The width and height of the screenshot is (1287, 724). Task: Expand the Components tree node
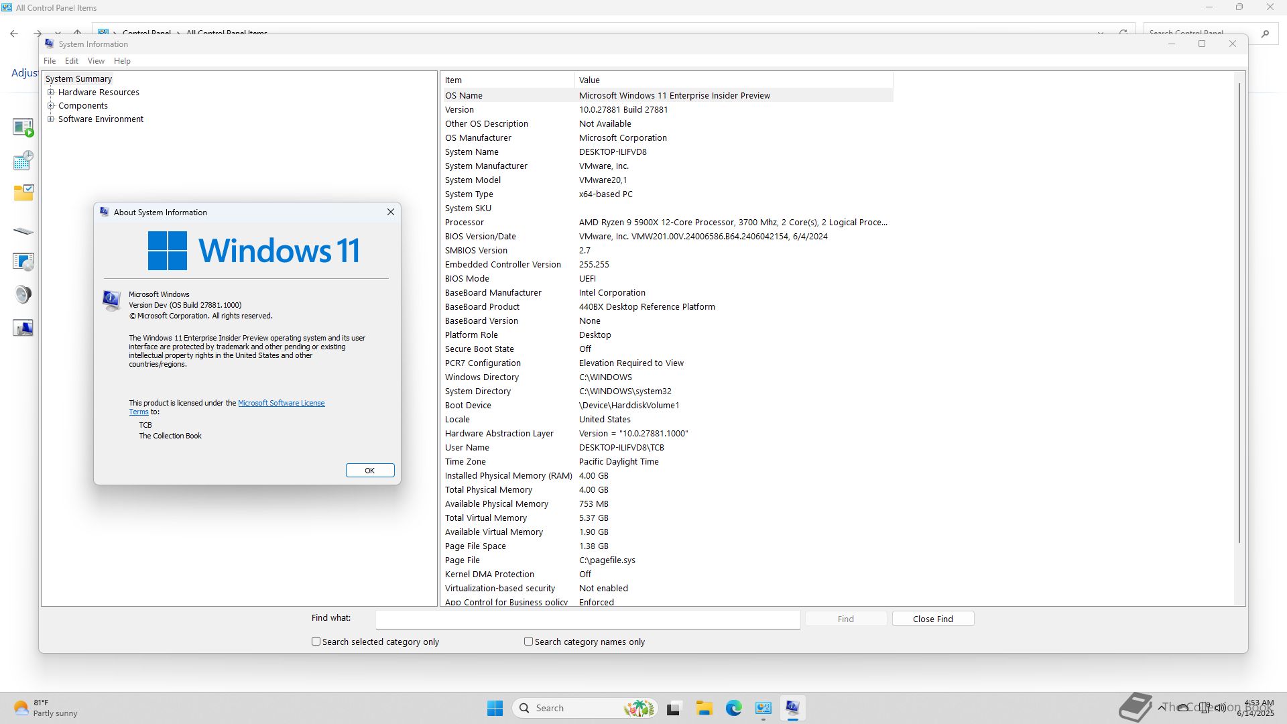[x=51, y=106]
